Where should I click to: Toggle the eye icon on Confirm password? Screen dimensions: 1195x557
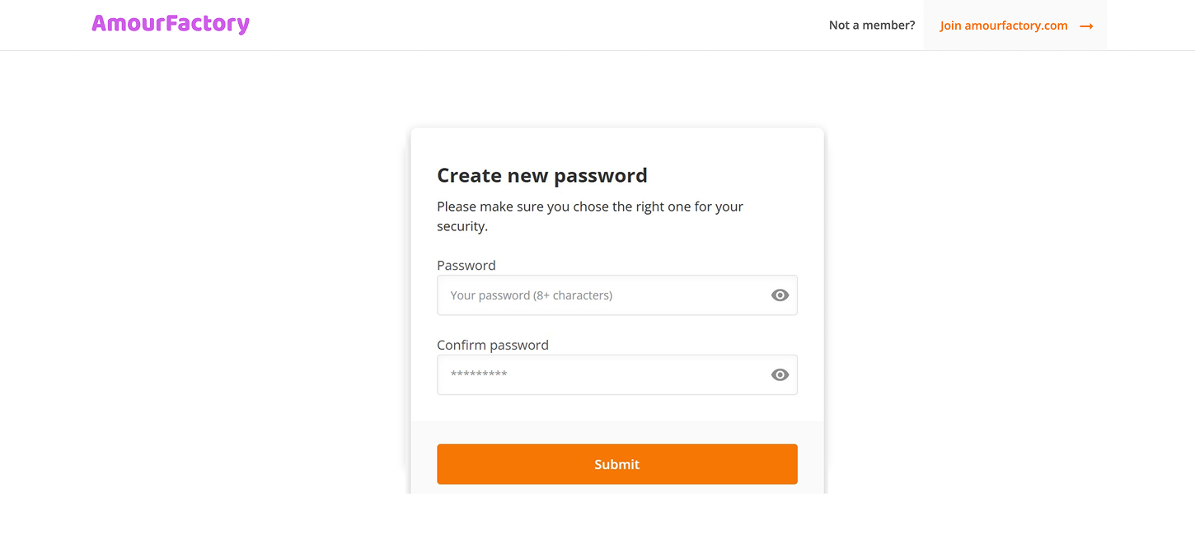780,374
